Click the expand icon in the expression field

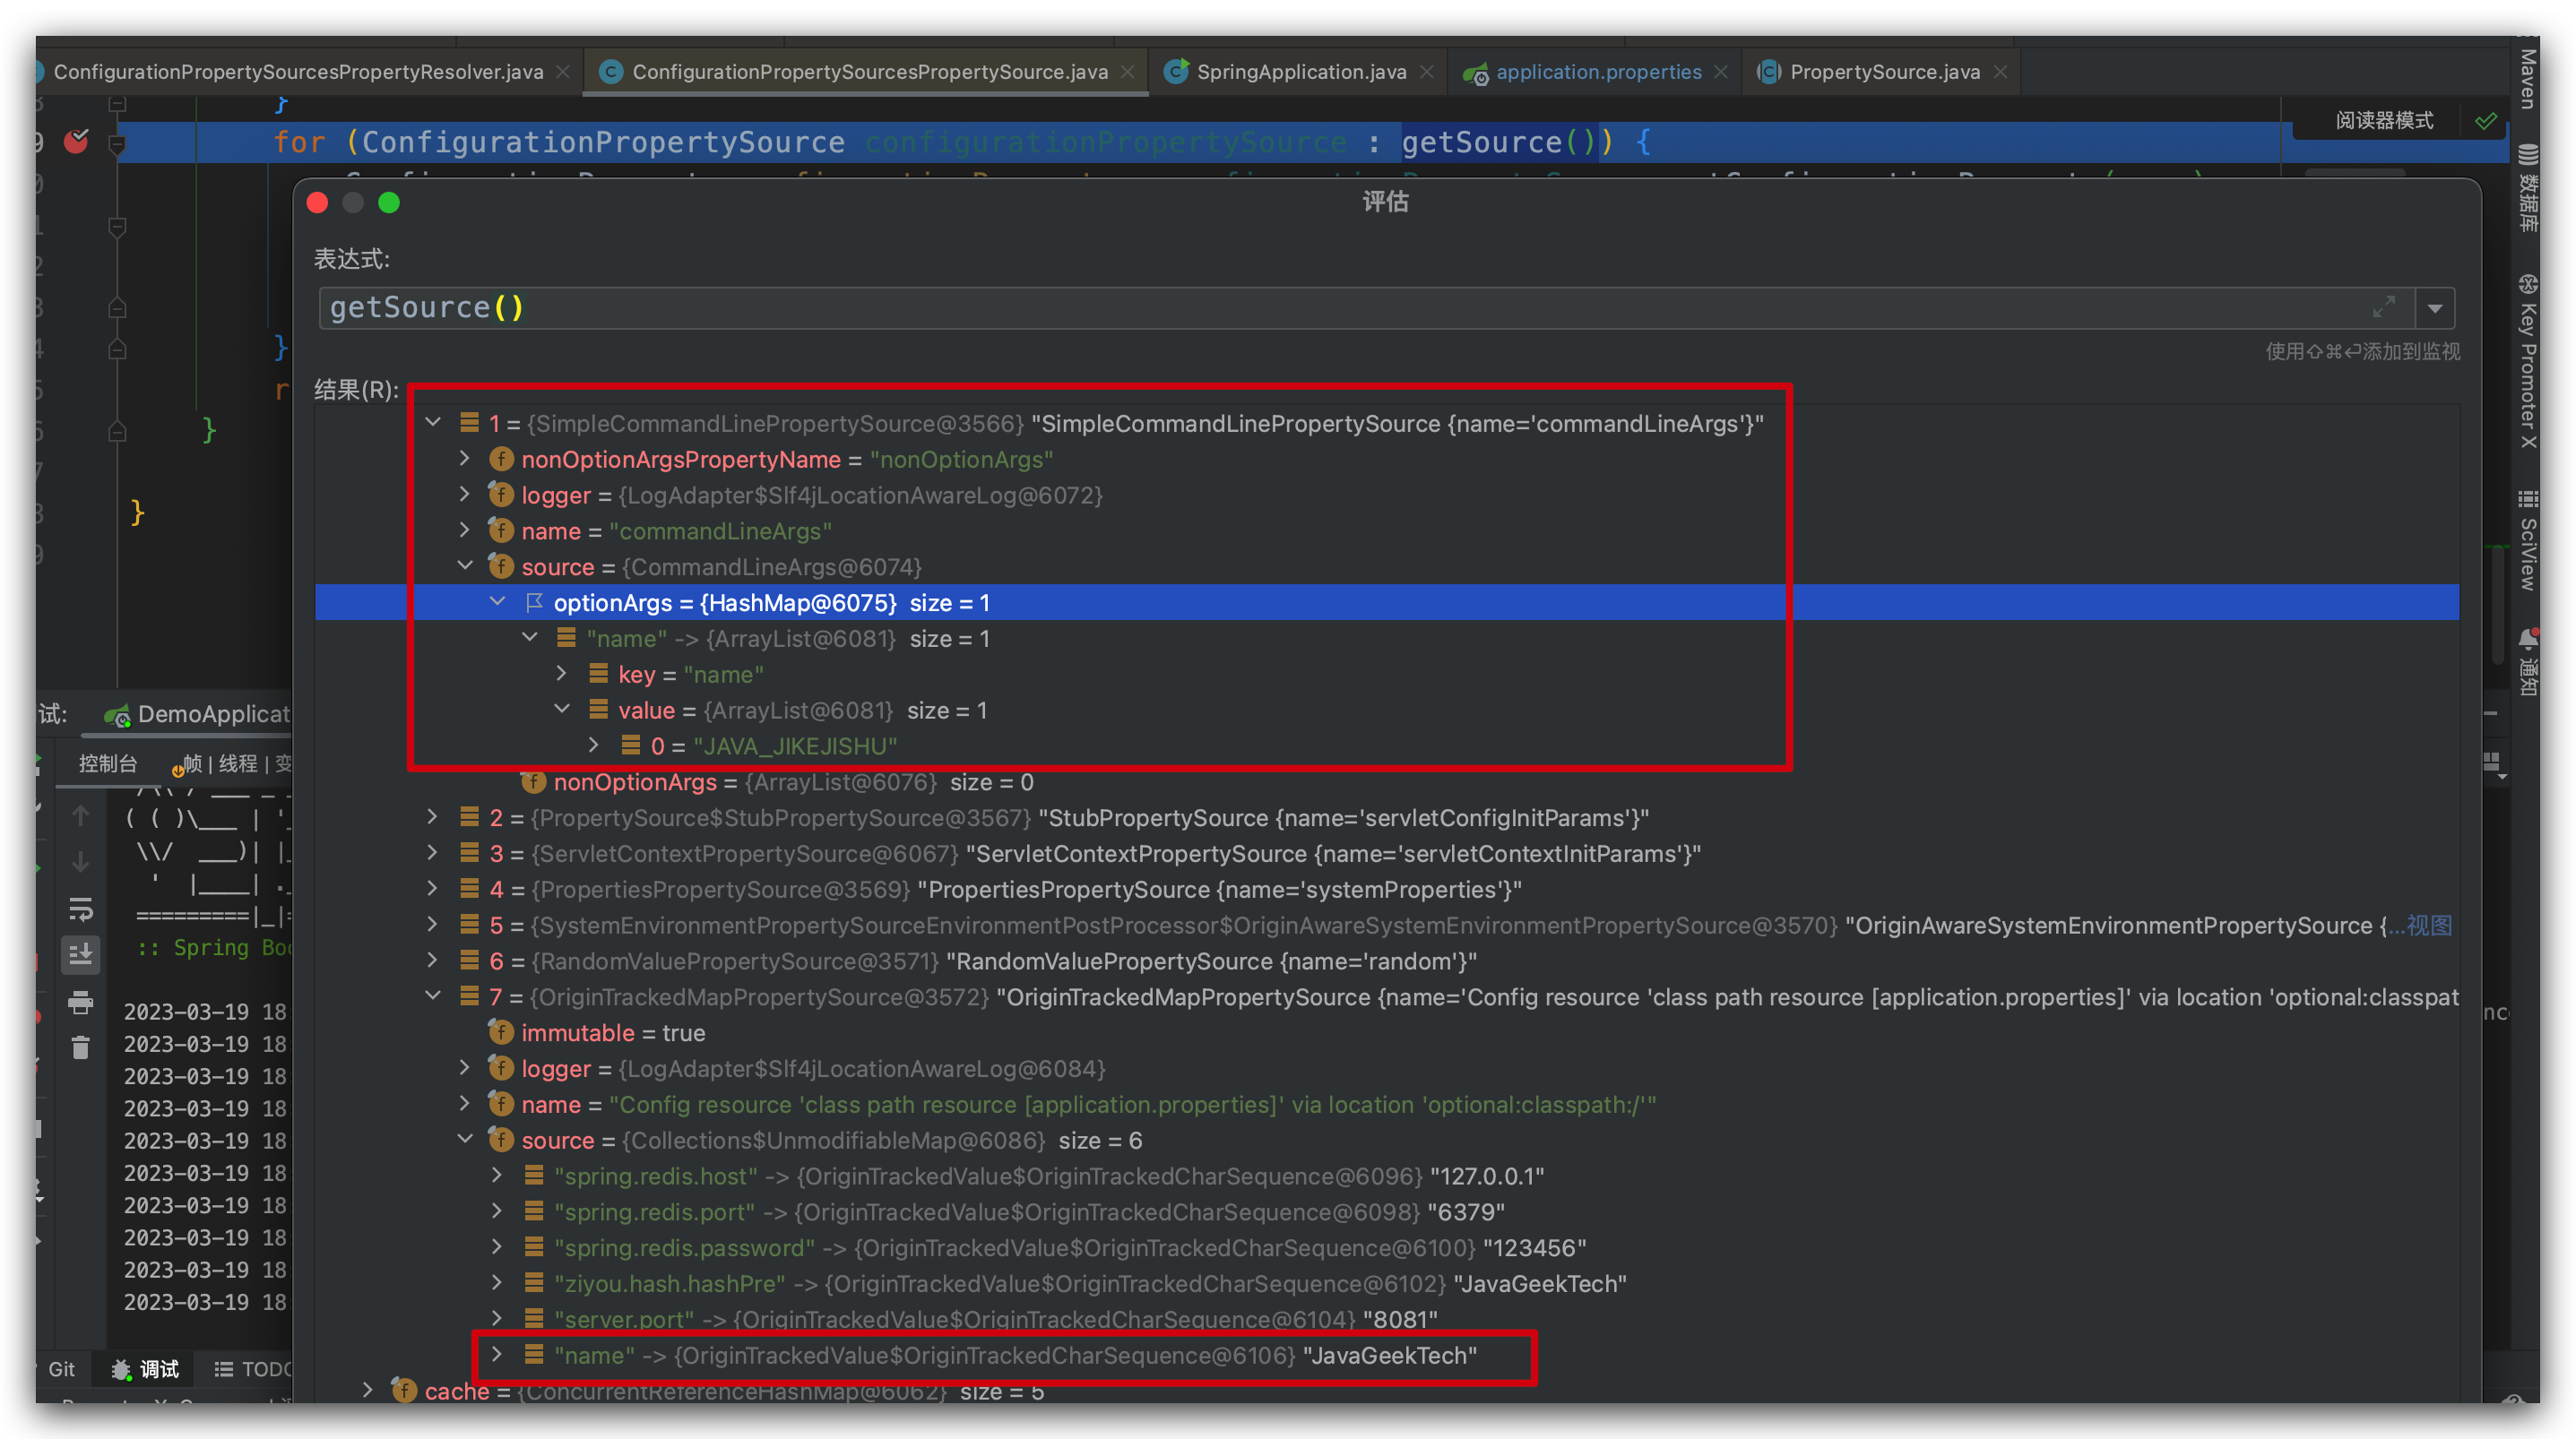(x=2384, y=307)
